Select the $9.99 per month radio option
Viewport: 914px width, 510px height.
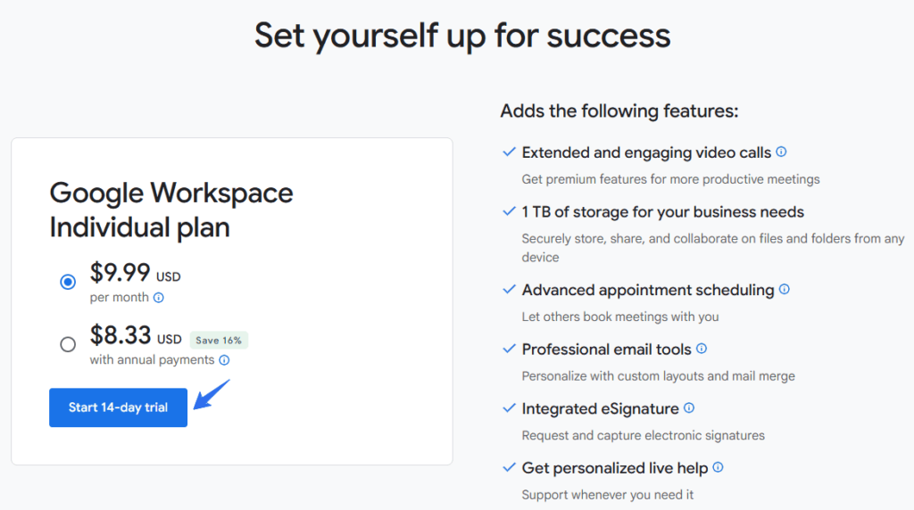[68, 282]
